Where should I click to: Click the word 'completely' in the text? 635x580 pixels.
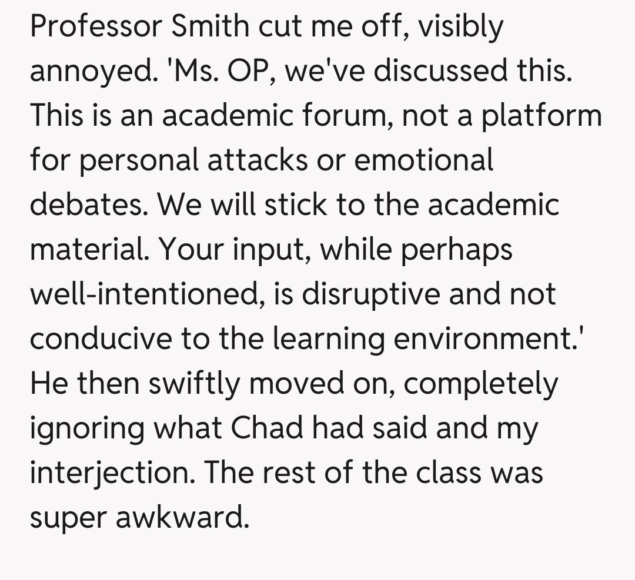click(x=481, y=383)
